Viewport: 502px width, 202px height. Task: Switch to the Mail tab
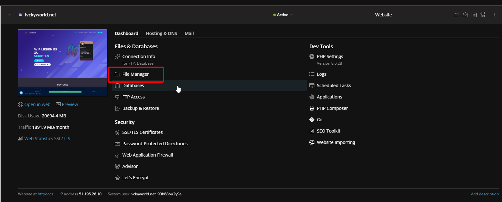[189, 33]
